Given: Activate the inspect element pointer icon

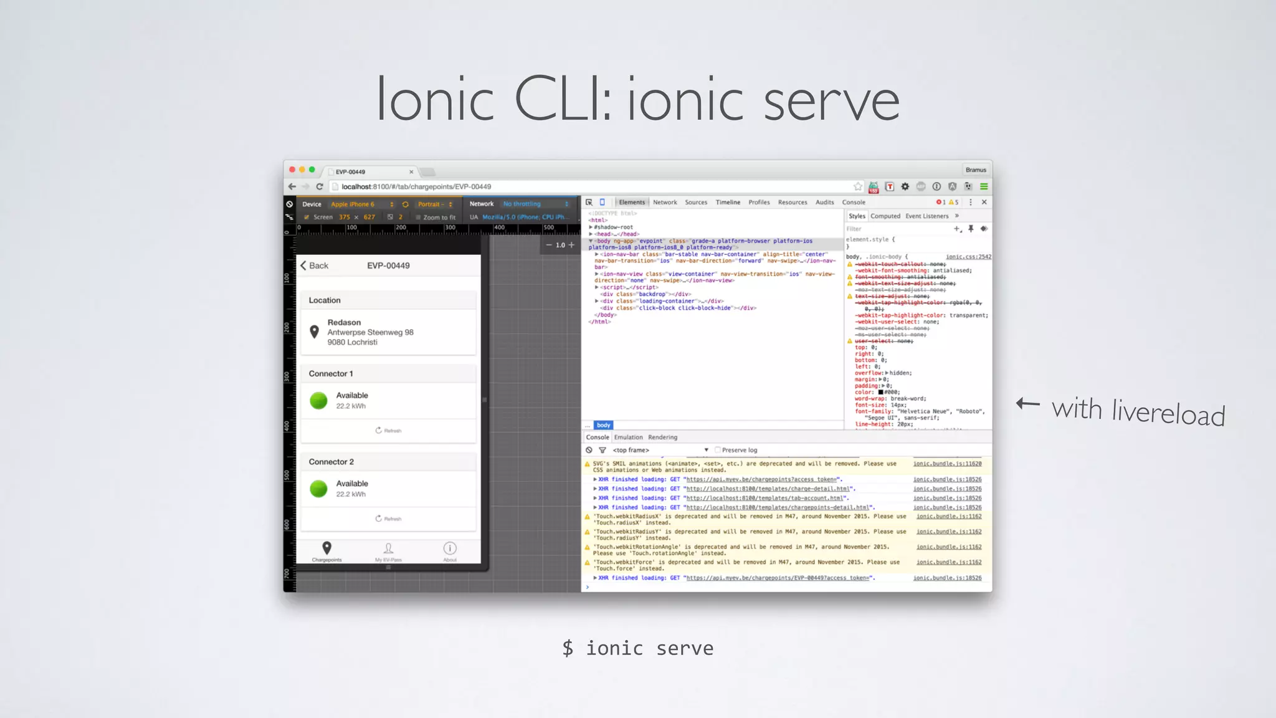Looking at the screenshot, I should pyautogui.click(x=589, y=202).
